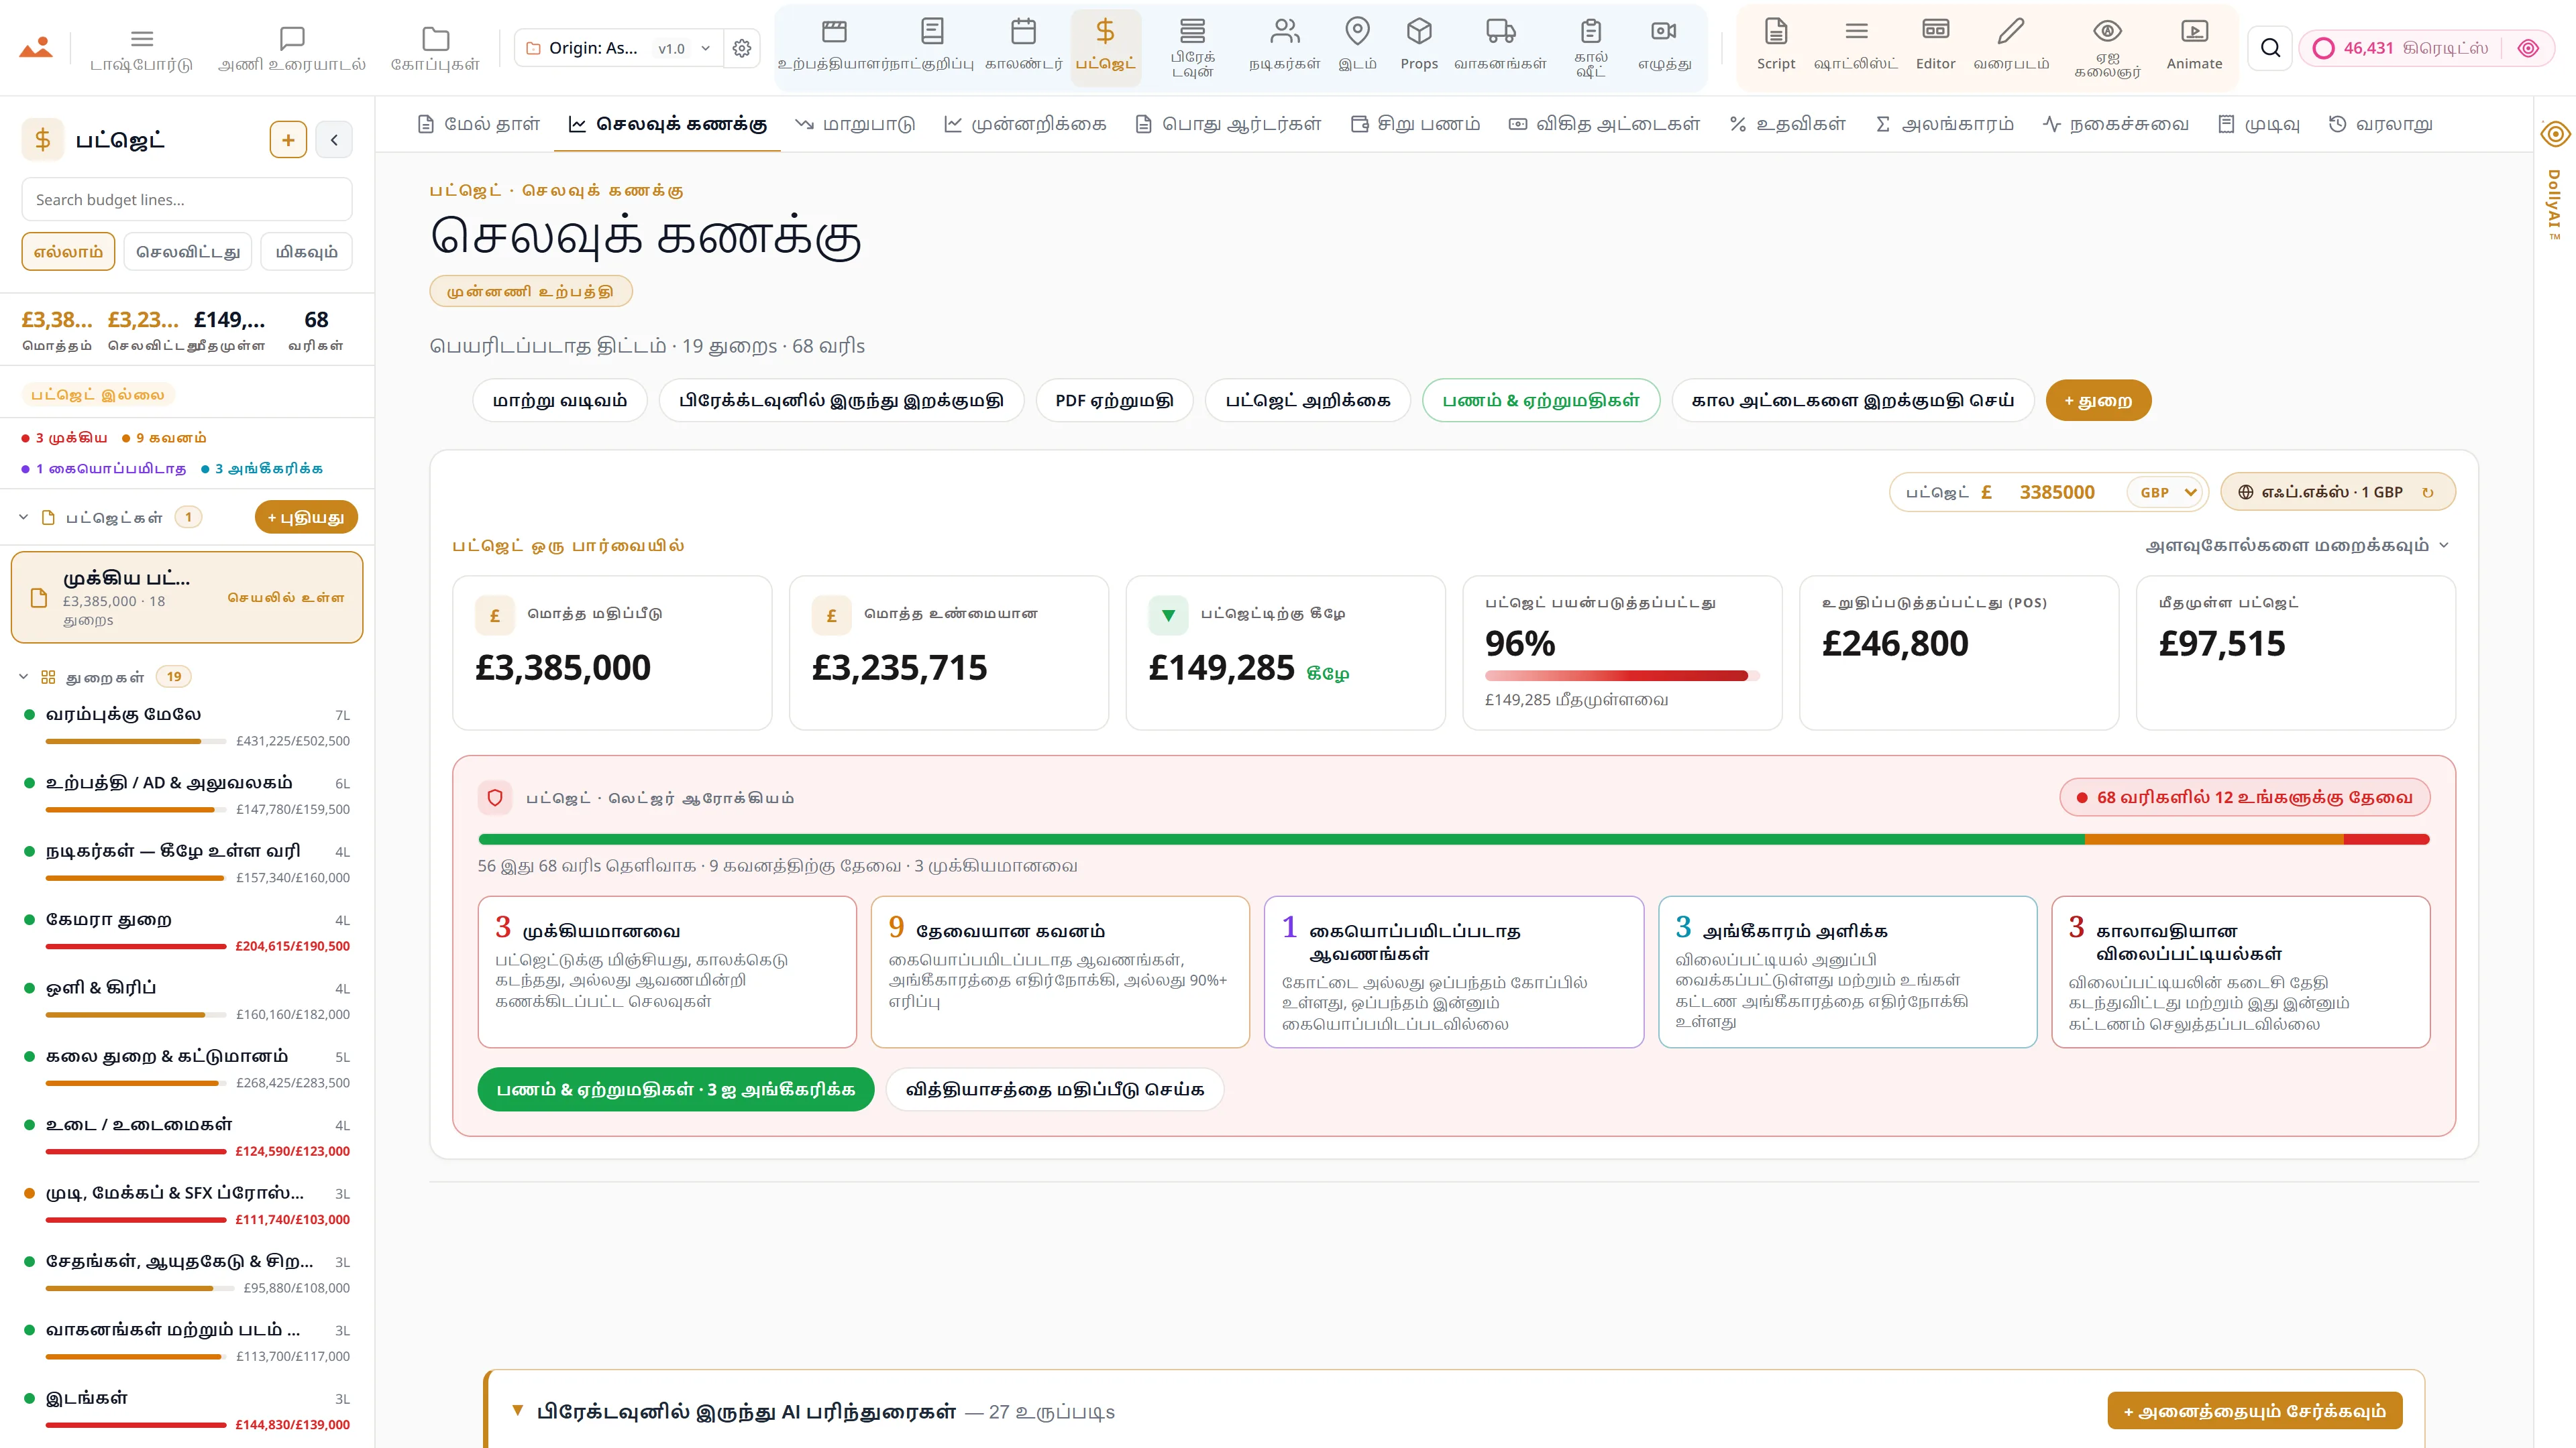Open the shoot (எழுத்து) camera icon
The width and height of the screenshot is (2576, 1448).
(1664, 31)
